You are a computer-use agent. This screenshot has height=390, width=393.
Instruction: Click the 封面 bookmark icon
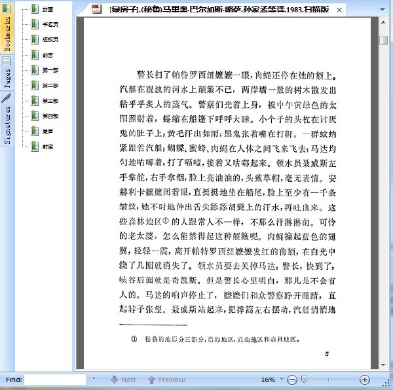(x=35, y=9)
